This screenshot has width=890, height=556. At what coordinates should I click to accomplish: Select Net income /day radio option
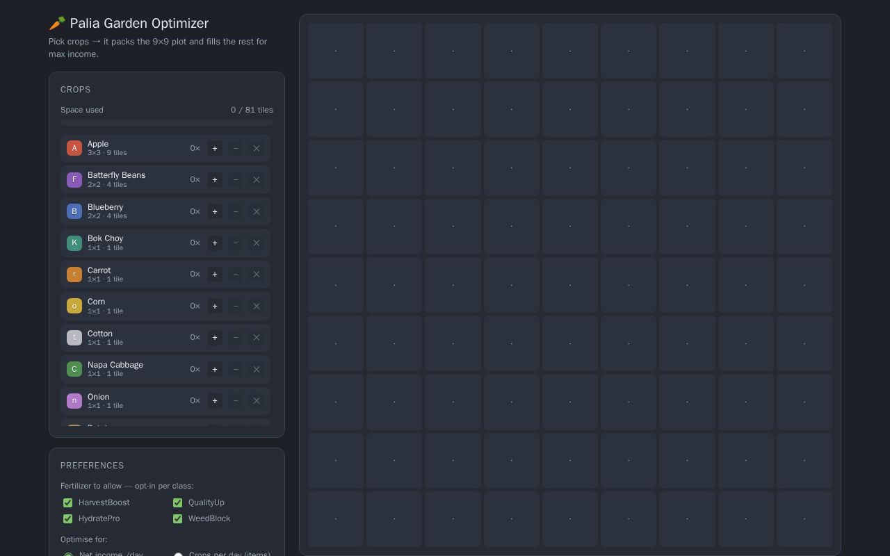coord(68,555)
